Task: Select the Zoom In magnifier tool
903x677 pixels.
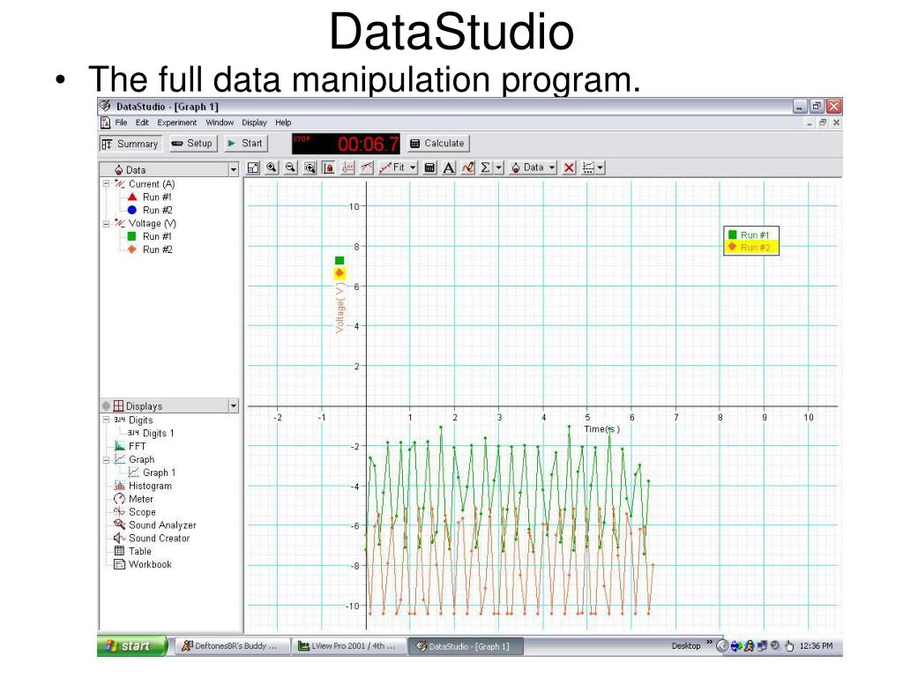Action: (272, 167)
